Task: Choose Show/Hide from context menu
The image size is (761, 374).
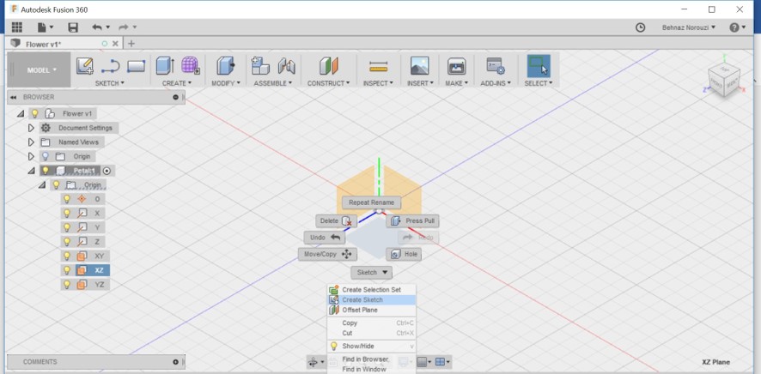Action: coord(372,347)
